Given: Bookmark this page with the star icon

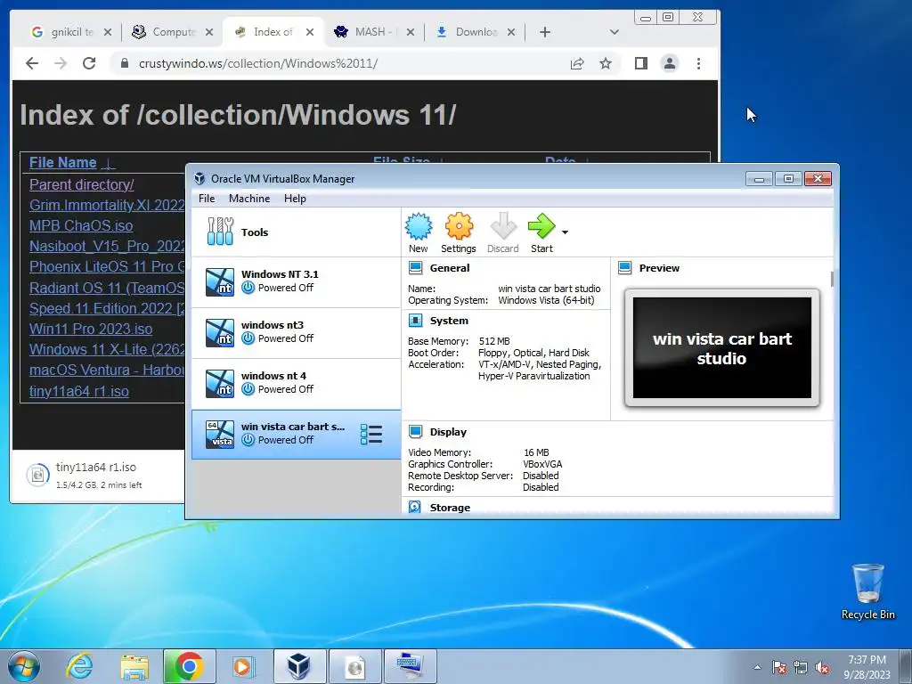Looking at the screenshot, I should coord(606,63).
